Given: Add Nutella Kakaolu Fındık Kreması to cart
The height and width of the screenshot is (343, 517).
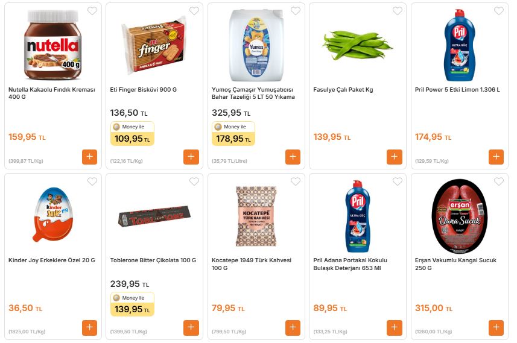Looking at the screenshot, I should click(89, 157).
